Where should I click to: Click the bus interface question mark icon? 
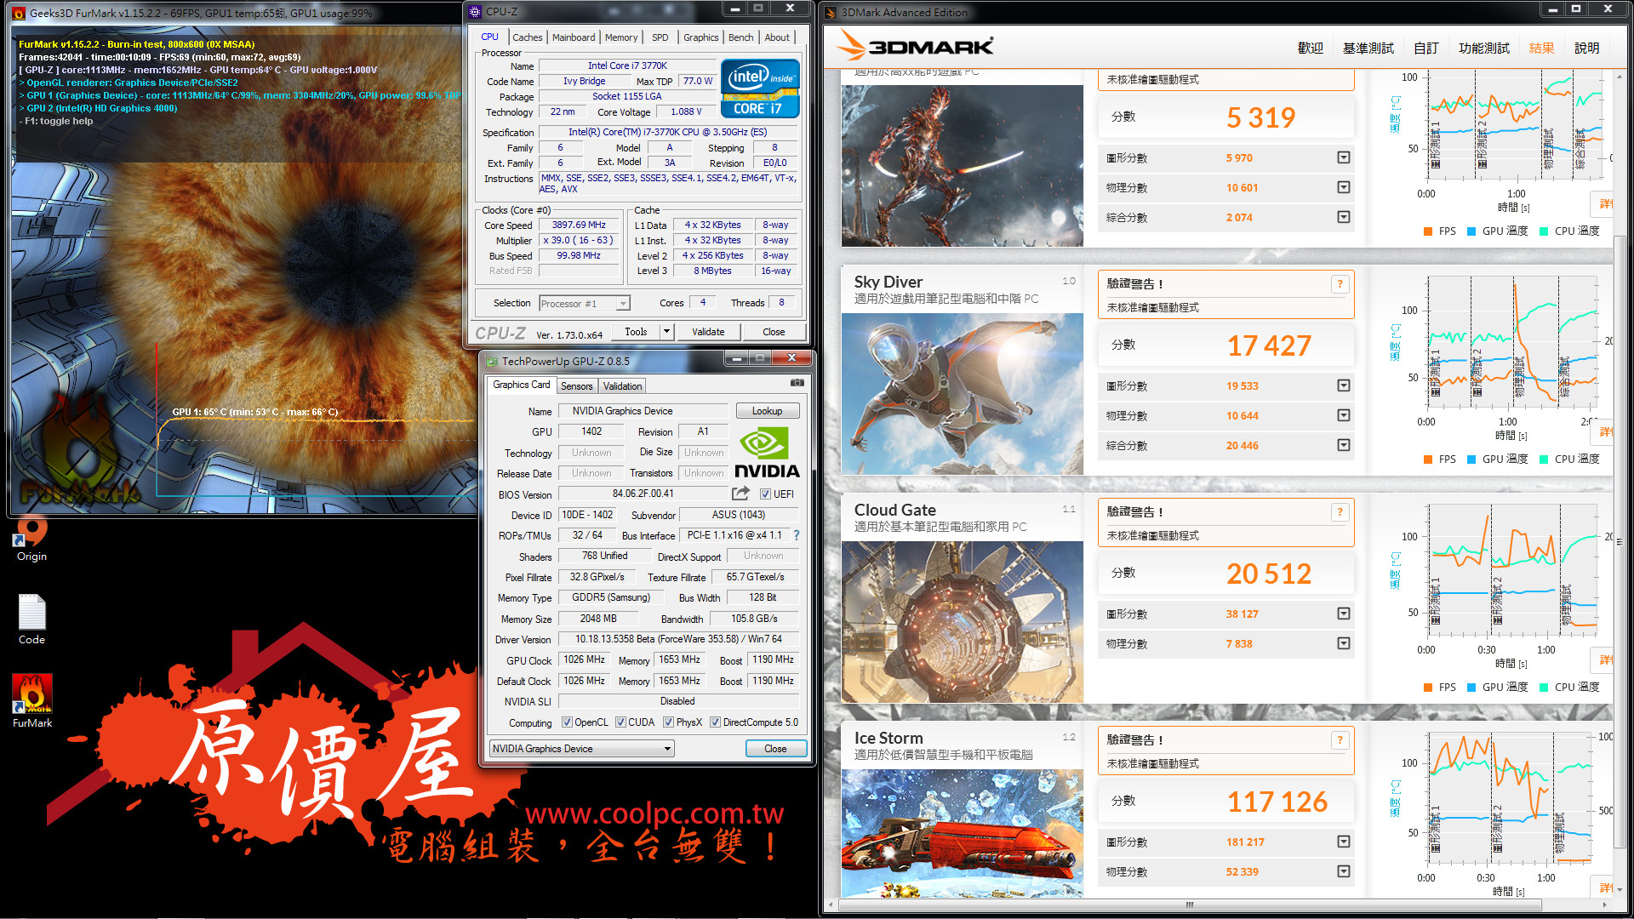point(797,535)
